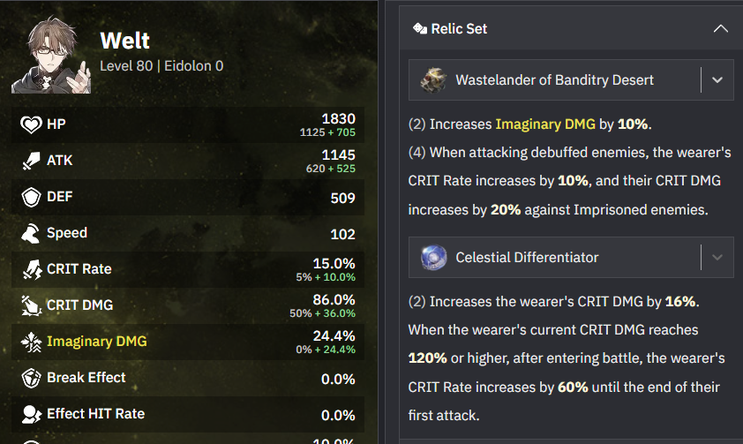The width and height of the screenshot is (743, 444).
Task: Click the CRIT DMG icon
Action: point(31,305)
